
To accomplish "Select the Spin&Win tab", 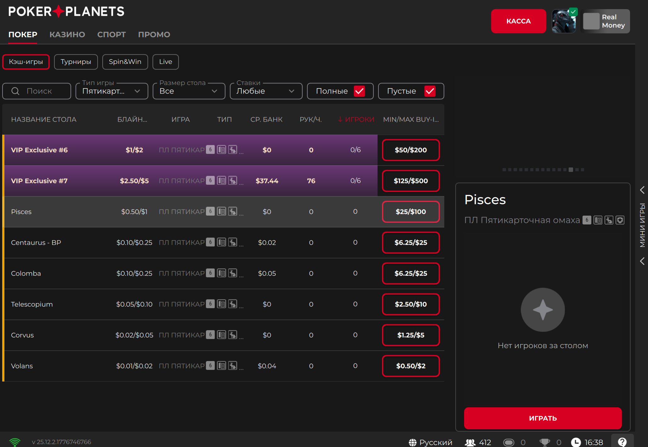I will coord(125,62).
